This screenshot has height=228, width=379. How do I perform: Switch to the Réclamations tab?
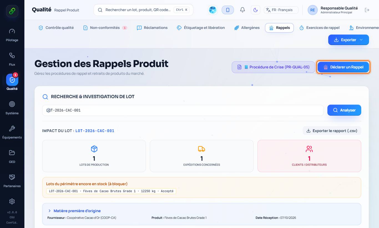(x=152, y=28)
